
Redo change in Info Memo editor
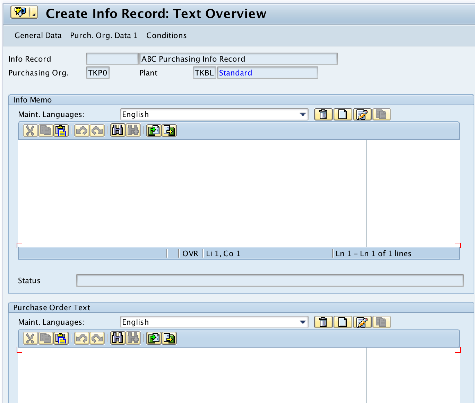pyautogui.click(x=97, y=131)
